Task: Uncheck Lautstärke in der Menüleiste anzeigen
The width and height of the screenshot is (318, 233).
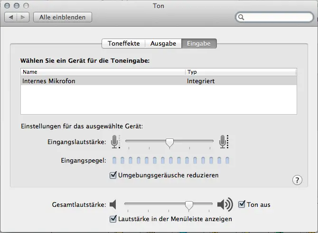Action: [x=113, y=219]
